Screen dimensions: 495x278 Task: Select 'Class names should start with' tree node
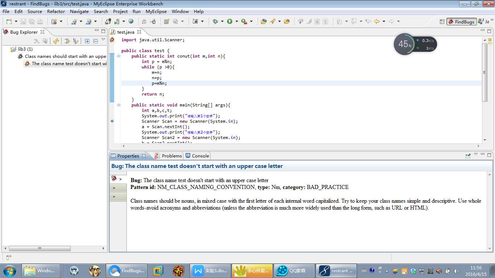[x=62, y=56]
